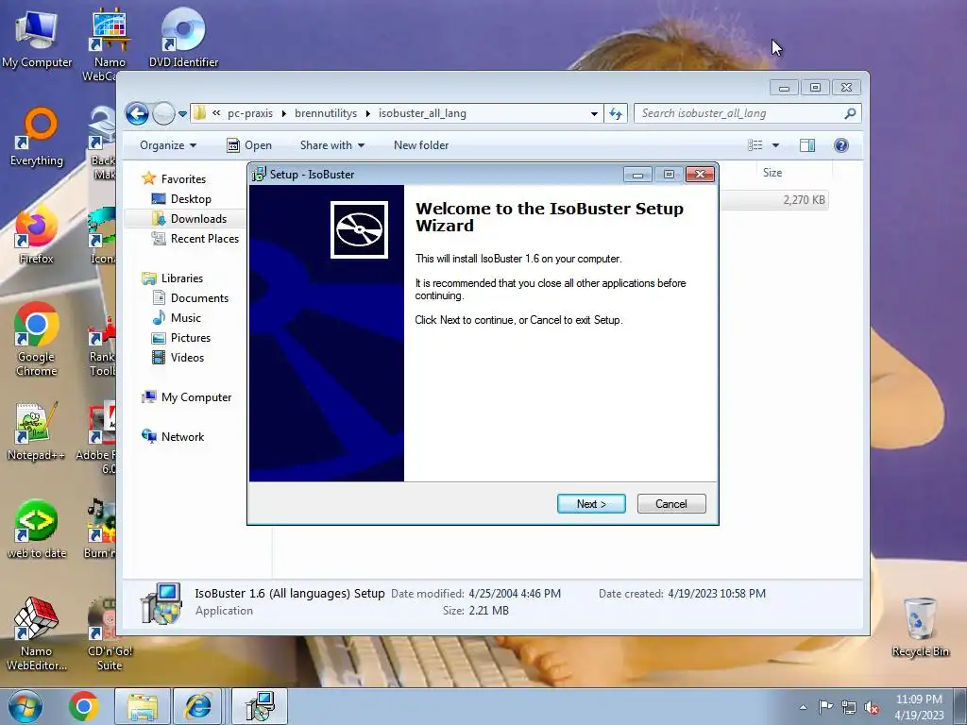The height and width of the screenshot is (725, 967).
Task: Select CD'n'Go! Suite desktop shortcut
Action: point(110,633)
